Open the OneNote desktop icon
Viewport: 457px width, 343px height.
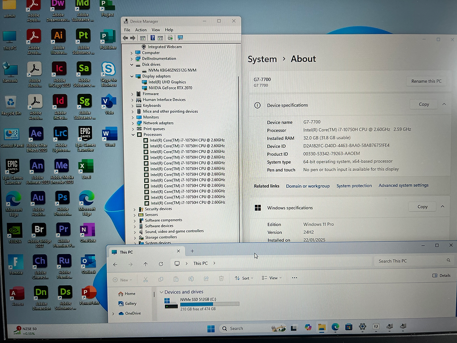point(88,232)
